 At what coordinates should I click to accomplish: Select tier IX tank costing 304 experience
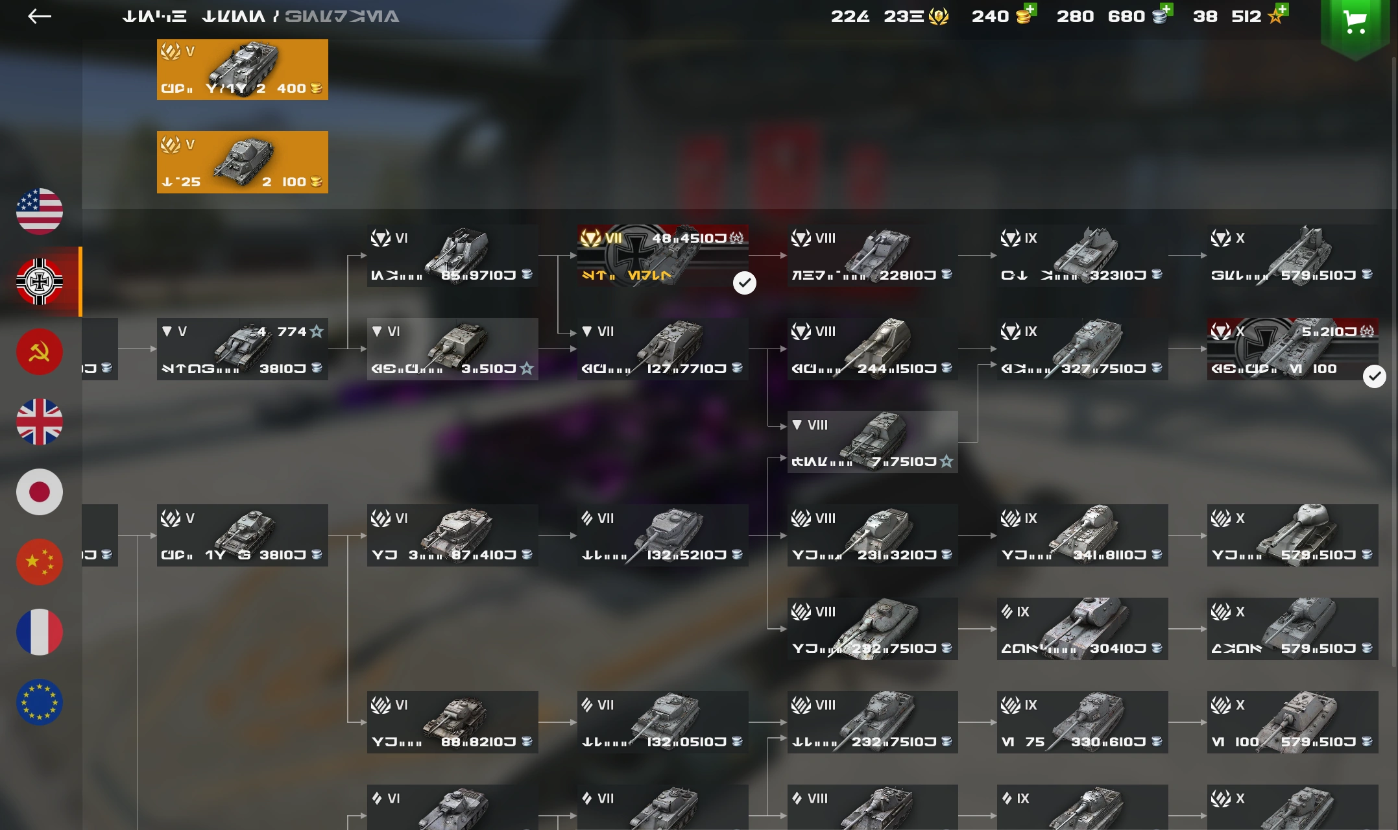[1082, 629]
